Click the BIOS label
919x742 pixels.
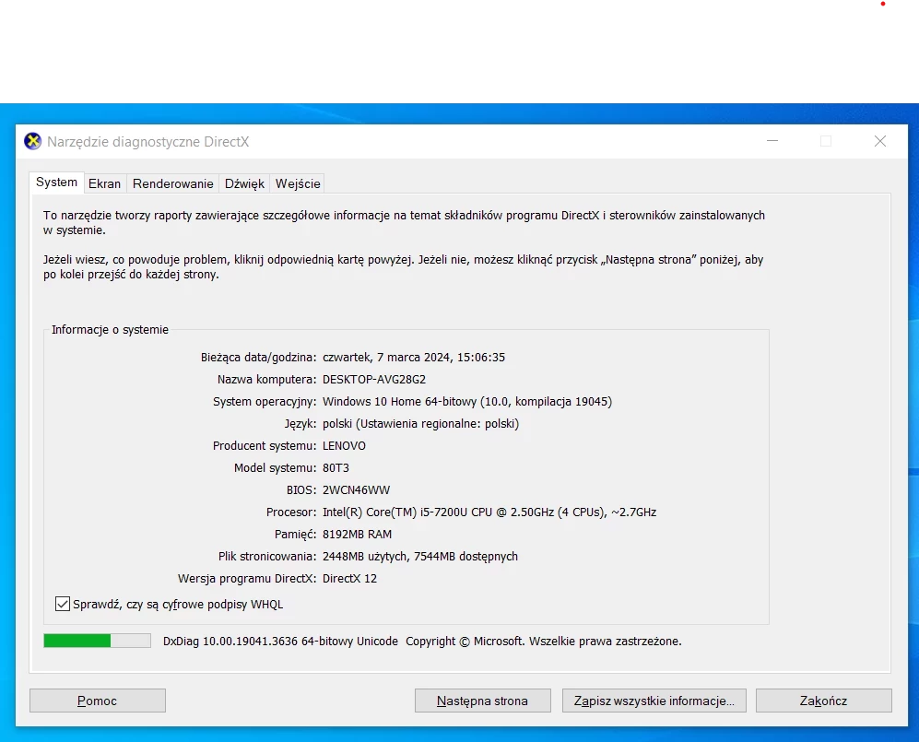[301, 490]
